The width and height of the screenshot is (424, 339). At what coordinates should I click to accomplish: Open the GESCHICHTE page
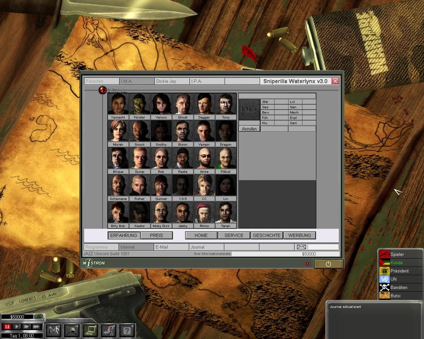[267, 235]
